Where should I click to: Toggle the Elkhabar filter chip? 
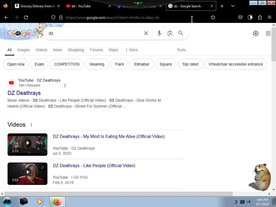pos(142,64)
